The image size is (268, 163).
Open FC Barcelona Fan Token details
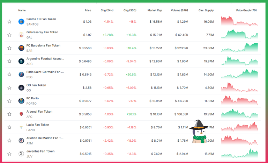point(43,45)
